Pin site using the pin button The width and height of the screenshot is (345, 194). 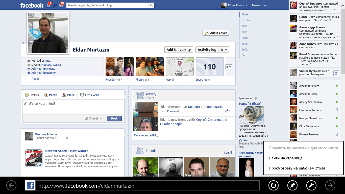click(x=292, y=186)
